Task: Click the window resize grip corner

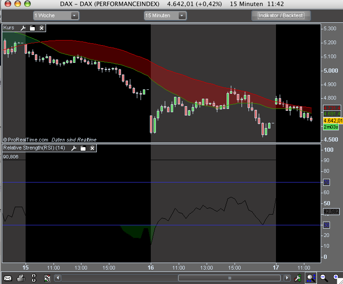Action: (x=340, y=281)
